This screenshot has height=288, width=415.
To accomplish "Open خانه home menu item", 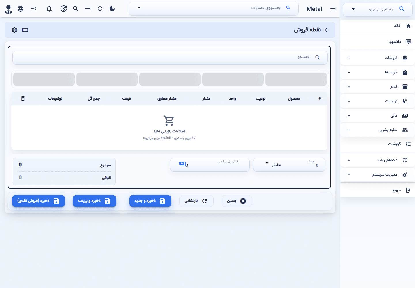I will tap(378, 26).
